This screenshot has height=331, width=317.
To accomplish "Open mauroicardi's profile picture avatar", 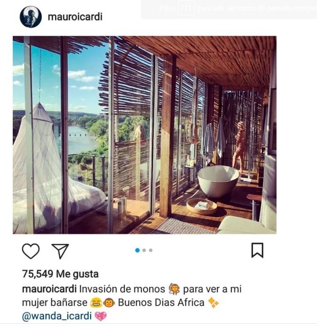I will pyautogui.click(x=30, y=17).
